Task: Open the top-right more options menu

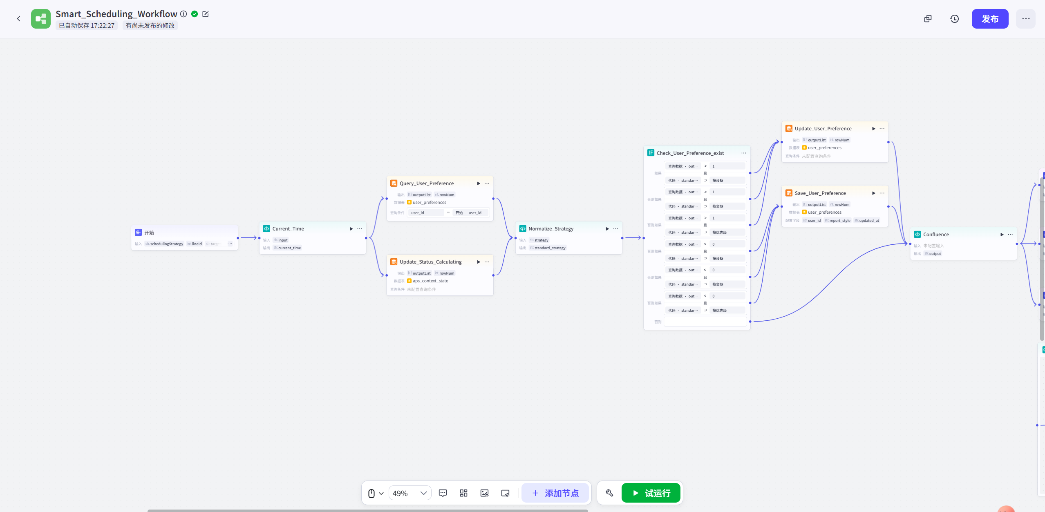Action: coord(1026,19)
